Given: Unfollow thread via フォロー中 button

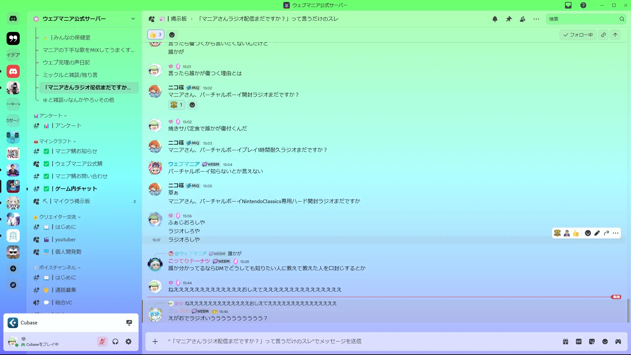Looking at the screenshot, I should tap(578, 35).
